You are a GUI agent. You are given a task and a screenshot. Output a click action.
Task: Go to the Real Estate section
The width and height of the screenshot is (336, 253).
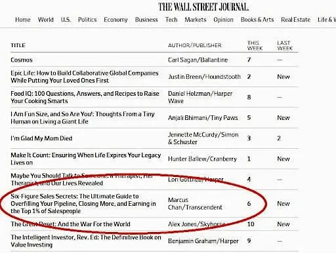click(295, 20)
